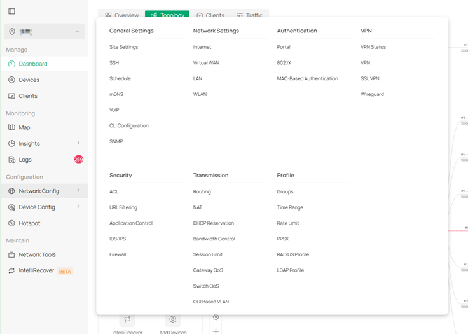Open the Schedule settings
The height and width of the screenshot is (334, 468).
(120, 79)
